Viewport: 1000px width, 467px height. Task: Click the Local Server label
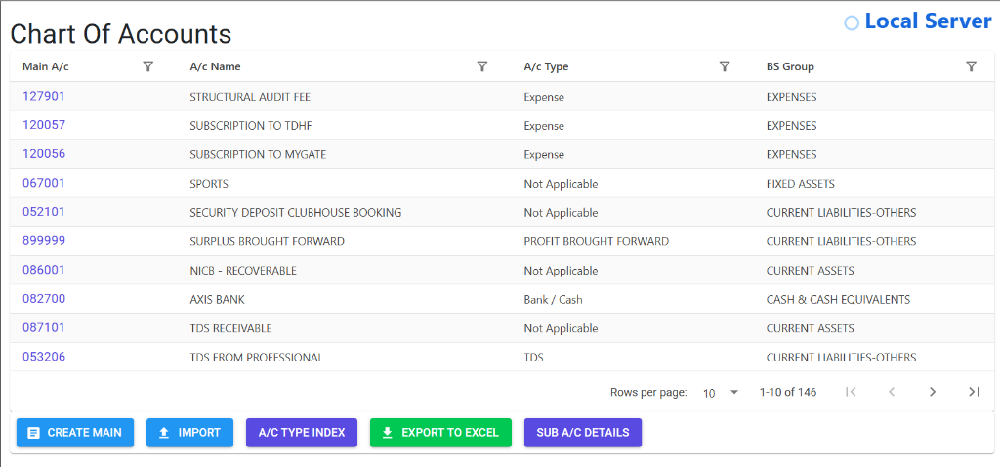(x=928, y=21)
